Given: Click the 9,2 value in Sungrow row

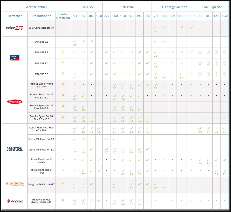Looking at the screenshot, I should pos(131,188).
